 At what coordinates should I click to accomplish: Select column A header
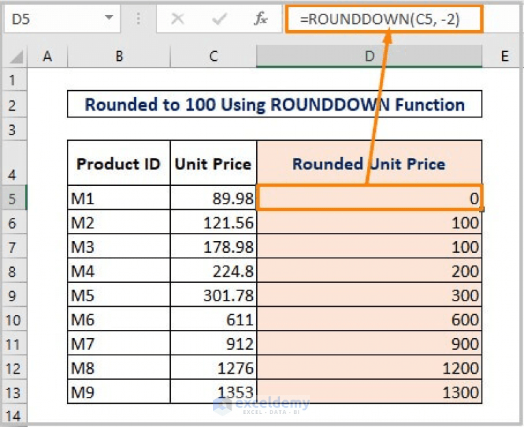47,56
